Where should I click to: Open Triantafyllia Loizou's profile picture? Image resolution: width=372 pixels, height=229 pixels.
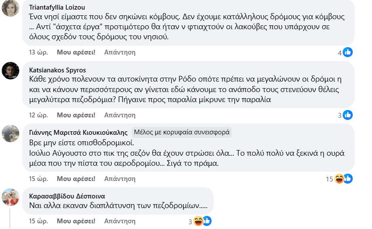pyautogui.click(x=10, y=8)
